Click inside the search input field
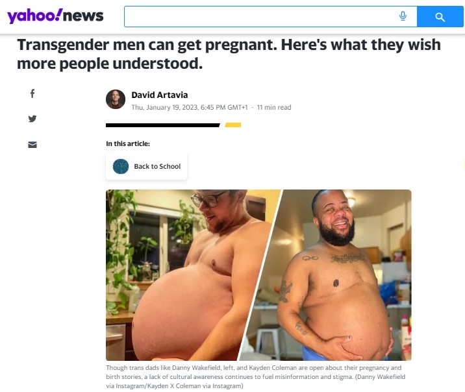The height and width of the screenshot is (392, 465). click(x=261, y=17)
